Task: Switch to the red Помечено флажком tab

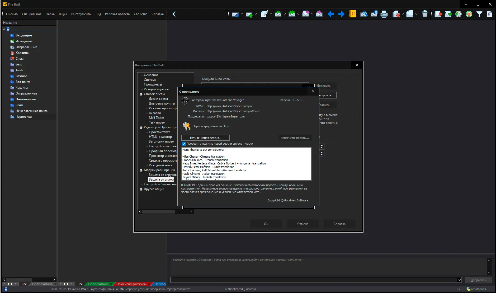Action: [x=131, y=284]
